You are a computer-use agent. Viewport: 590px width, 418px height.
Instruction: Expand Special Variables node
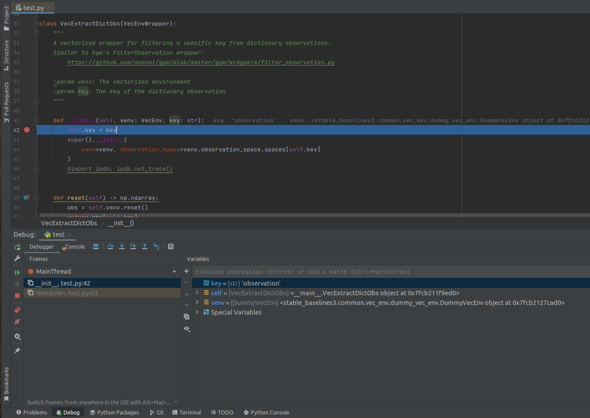(x=197, y=312)
